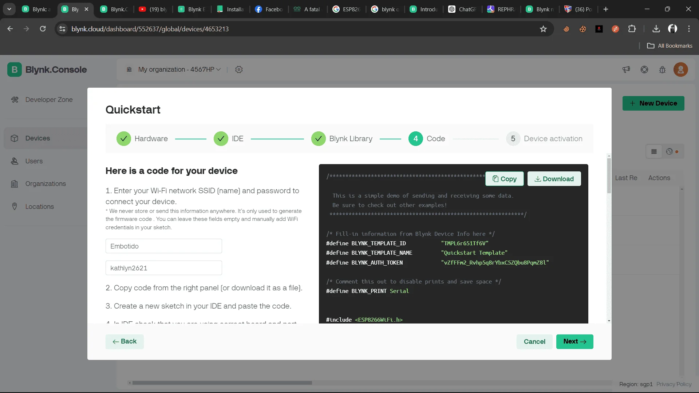
Task: Open Chrome three-dot menu
Action: [689, 29]
